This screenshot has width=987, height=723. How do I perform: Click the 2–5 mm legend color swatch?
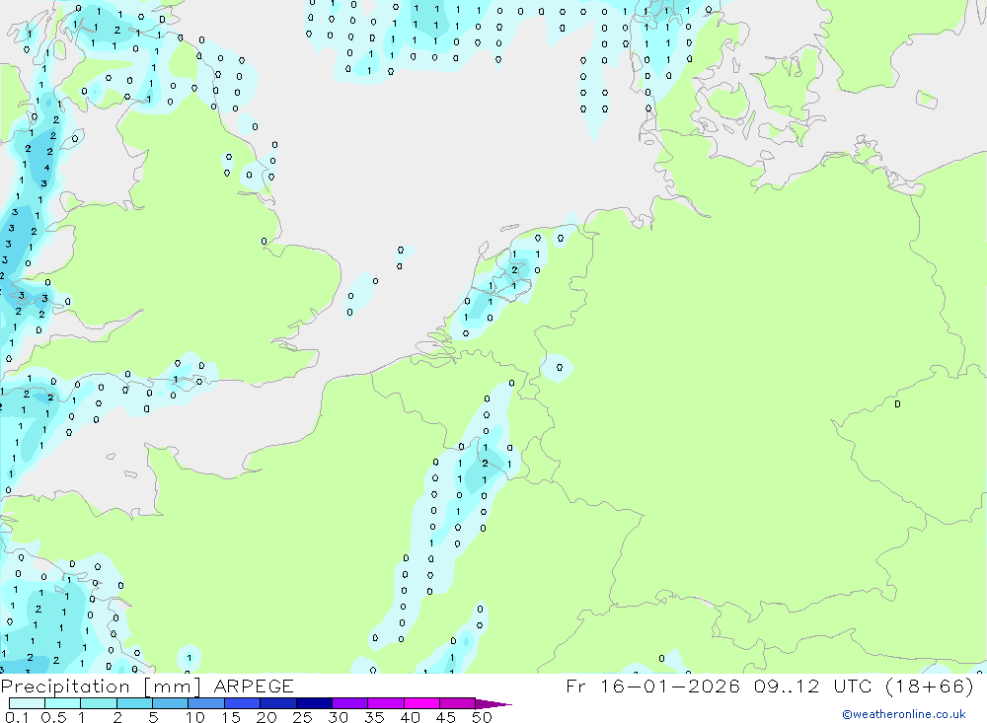pos(134,703)
